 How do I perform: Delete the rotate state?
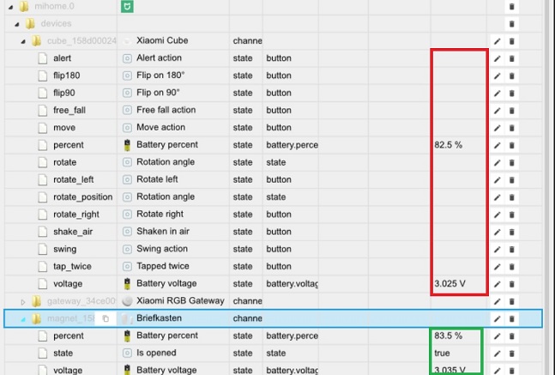coord(512,162)
